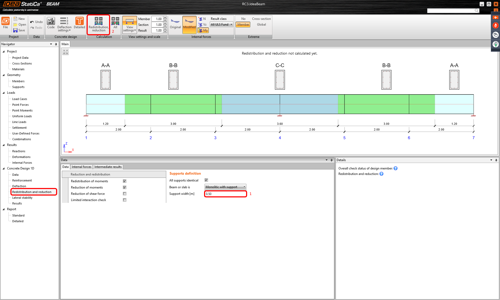The height and width of the screenshot is (300, 500).
Task: Uncheck All supports identical
Action: [x=206, y=180]
